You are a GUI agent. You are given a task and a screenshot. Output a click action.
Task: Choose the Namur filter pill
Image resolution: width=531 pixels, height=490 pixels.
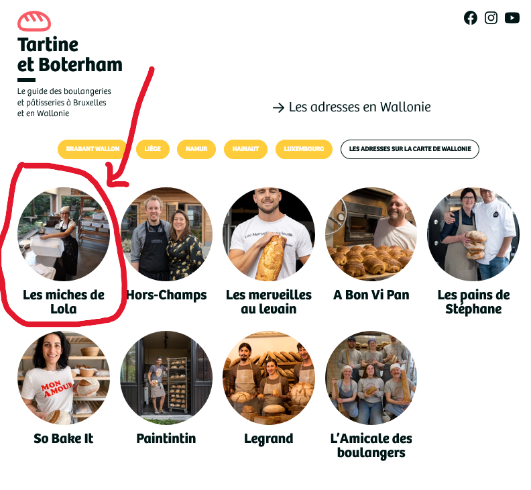point(196,149)
